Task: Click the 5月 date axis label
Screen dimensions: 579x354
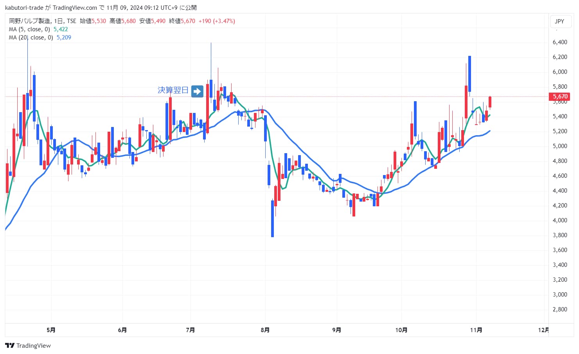Action: tap(51, 330)
